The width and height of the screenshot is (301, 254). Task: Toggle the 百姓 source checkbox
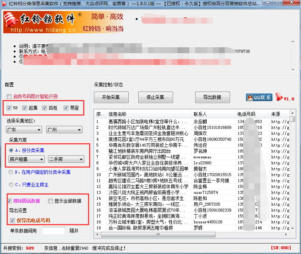pos(44,108)
